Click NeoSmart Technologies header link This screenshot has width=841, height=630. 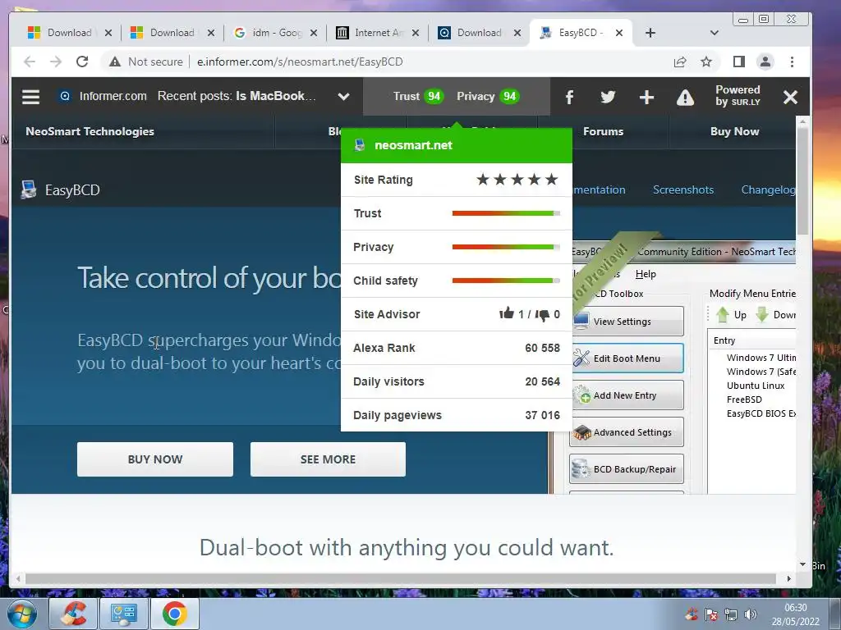(90, 132)
